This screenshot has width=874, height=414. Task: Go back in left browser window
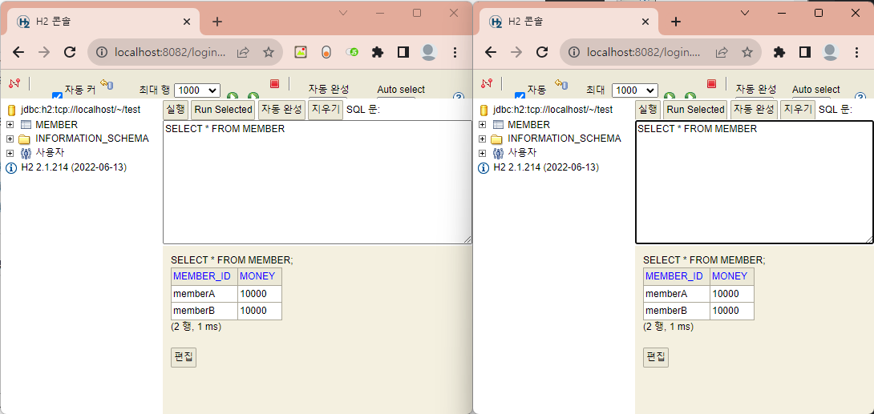[18, 52]
